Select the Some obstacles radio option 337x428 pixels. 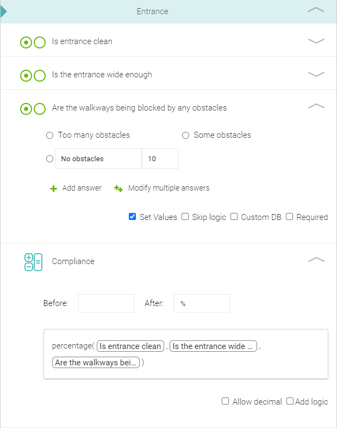[x=185, y=136]
